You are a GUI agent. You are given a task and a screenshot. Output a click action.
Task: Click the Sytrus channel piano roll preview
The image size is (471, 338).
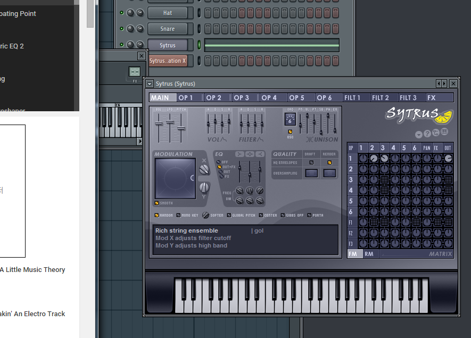(272, 45)
